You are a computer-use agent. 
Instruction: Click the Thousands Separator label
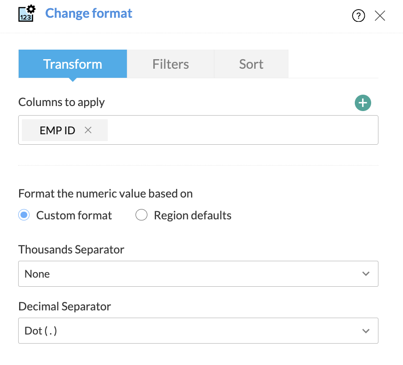71,249
